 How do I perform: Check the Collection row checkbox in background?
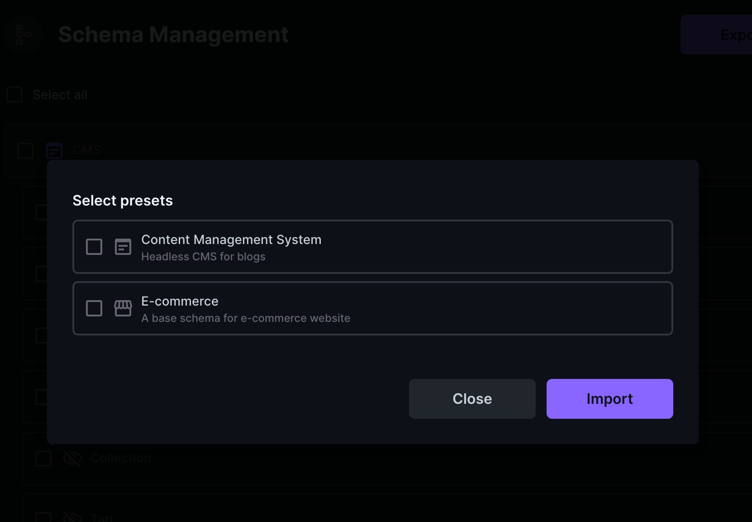(x=43, y=458)
